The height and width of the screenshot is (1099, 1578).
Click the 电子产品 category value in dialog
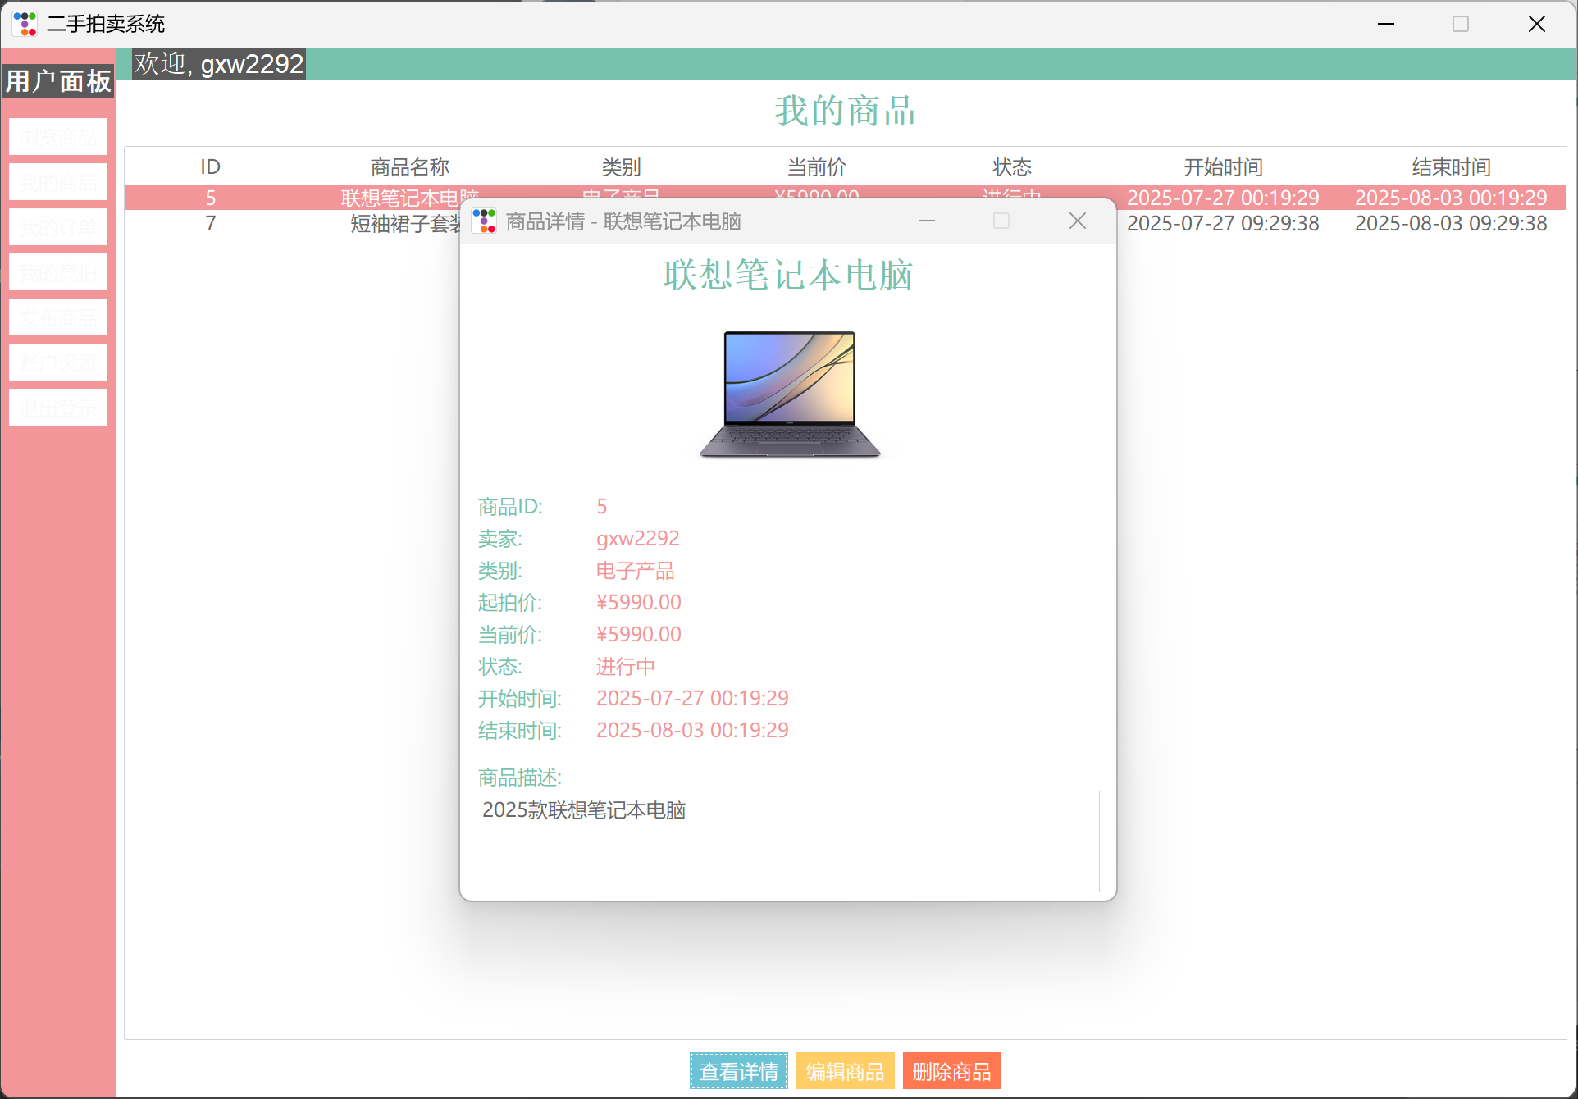pyautogui.click(x=635, y=571)
